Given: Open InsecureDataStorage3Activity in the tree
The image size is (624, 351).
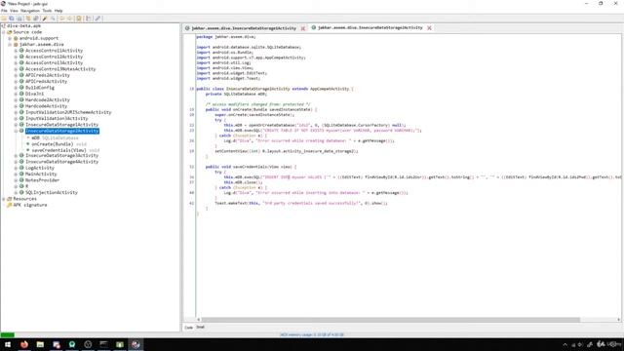Looking at the screenshot, I should tap(61, 156).
